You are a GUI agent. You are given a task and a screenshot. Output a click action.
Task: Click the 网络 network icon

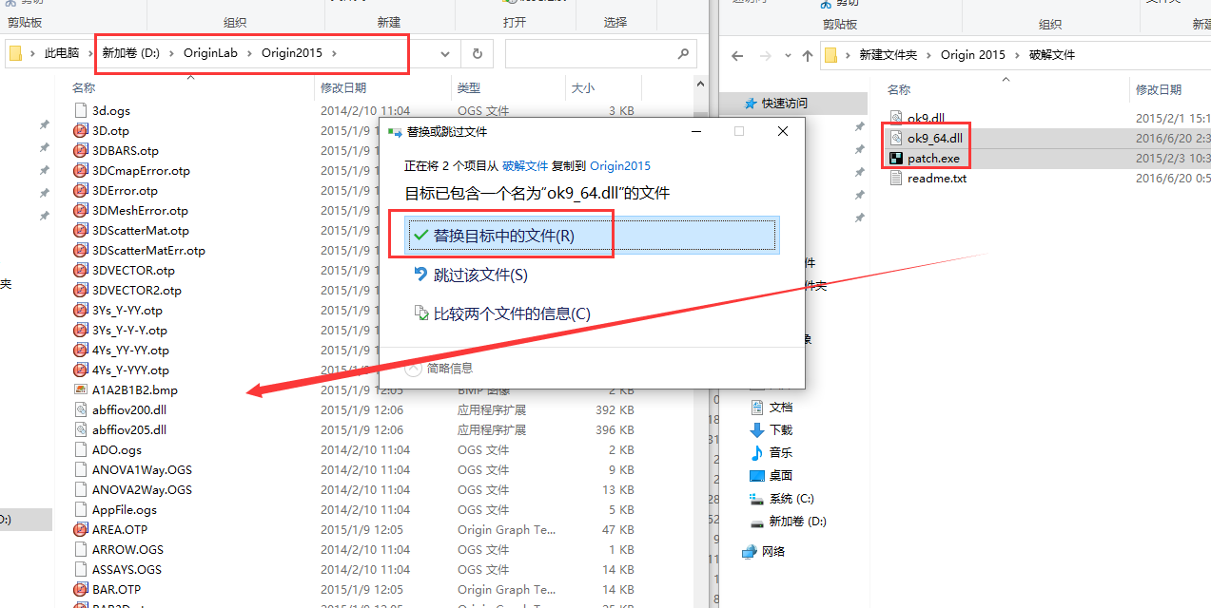tap(749, 551)
